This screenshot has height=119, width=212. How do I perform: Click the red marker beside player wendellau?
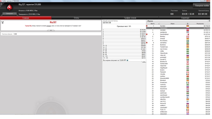[x=147, y=43]
